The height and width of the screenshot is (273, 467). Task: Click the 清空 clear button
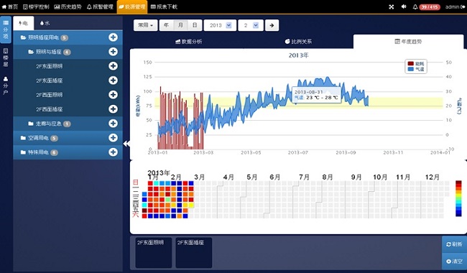[x=454, y=261]
